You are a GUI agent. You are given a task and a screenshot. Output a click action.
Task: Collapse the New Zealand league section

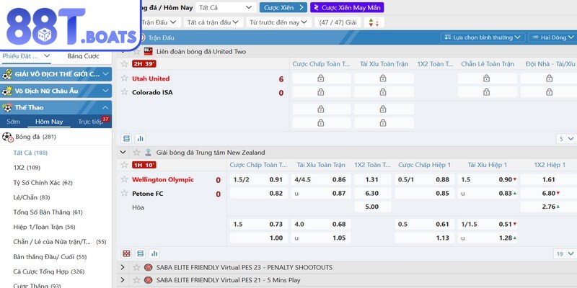click(123, 152)
